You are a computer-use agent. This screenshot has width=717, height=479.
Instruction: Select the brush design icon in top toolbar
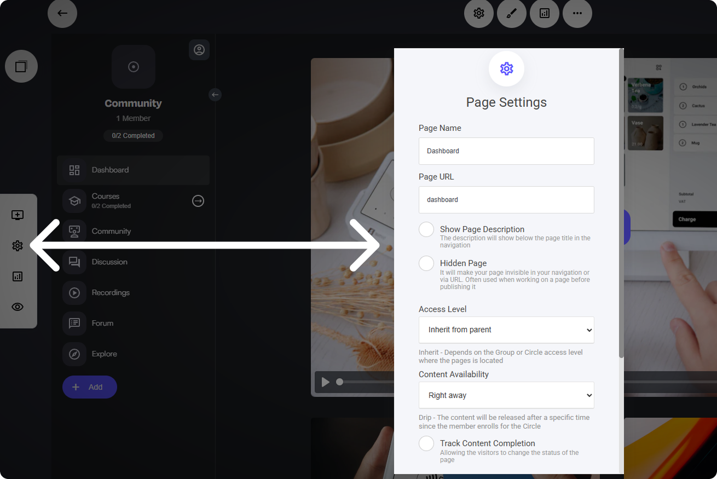[x=512, y=13]
